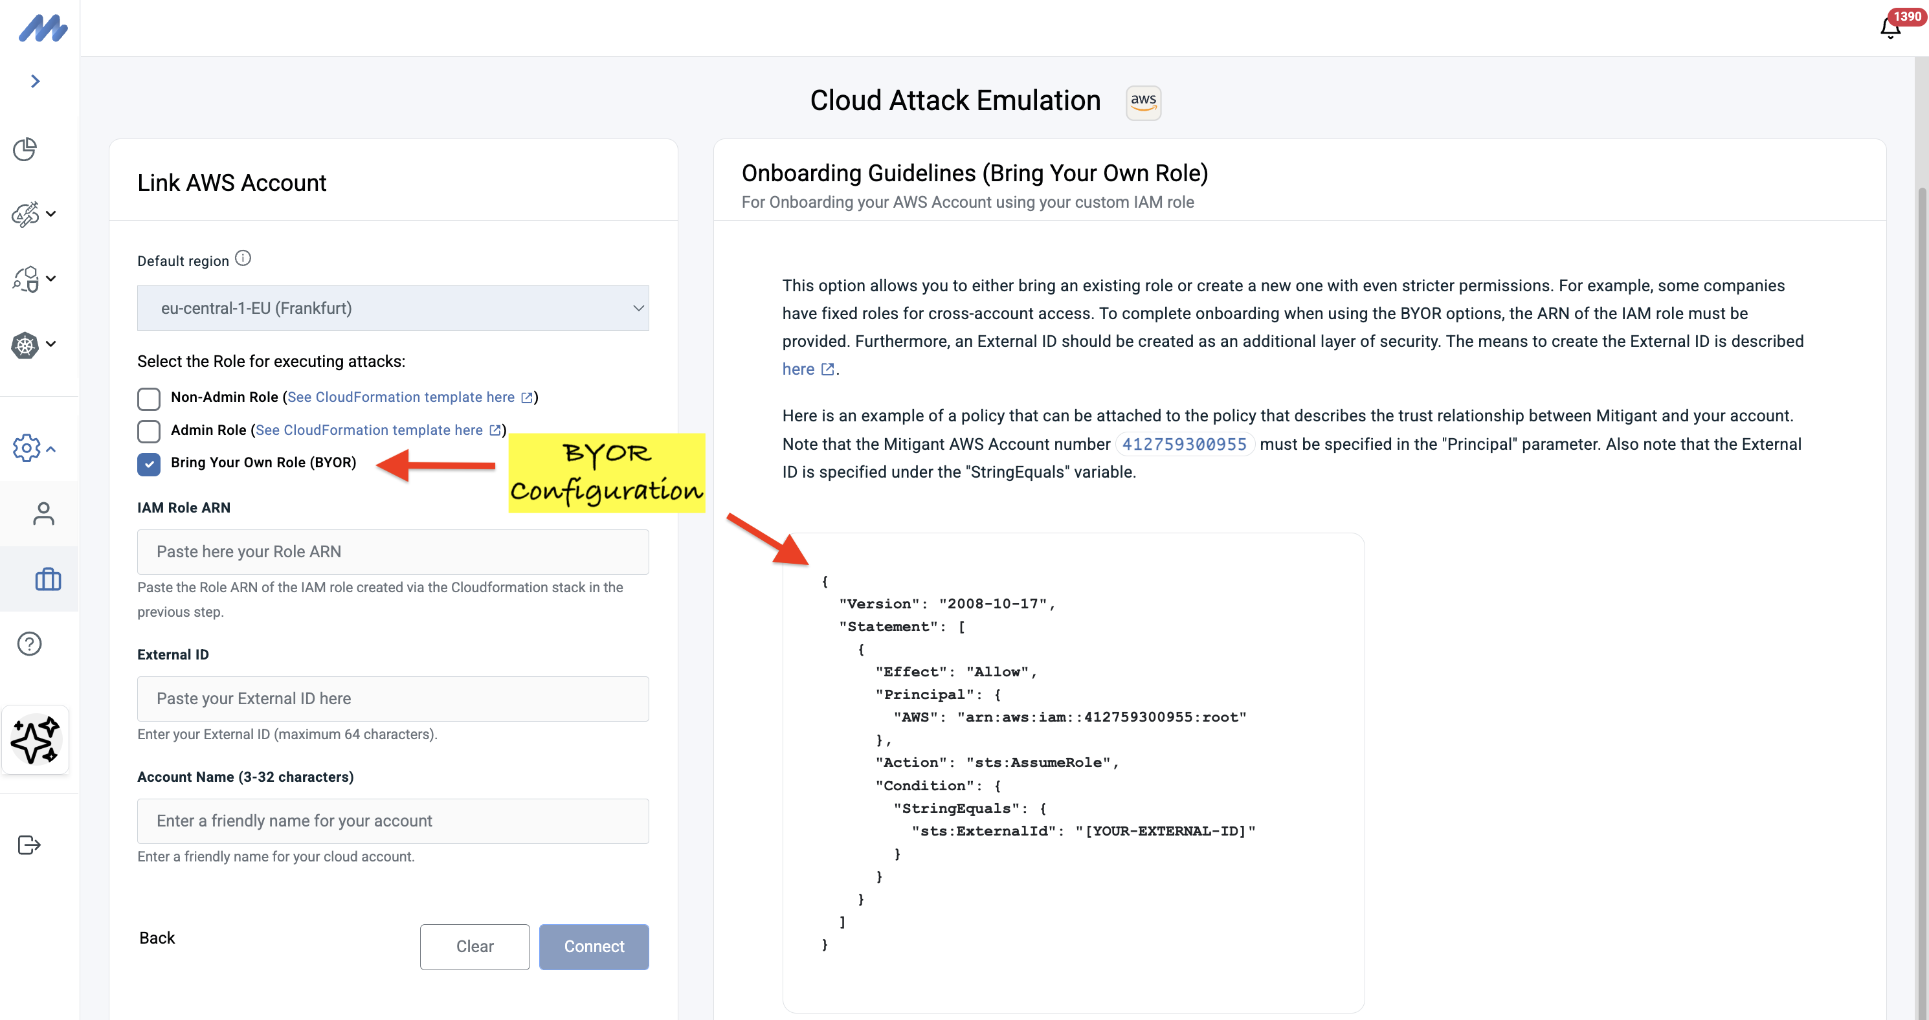Open the help question mark icon
The image size is (1929, 1020).
[x=29, y=644]
